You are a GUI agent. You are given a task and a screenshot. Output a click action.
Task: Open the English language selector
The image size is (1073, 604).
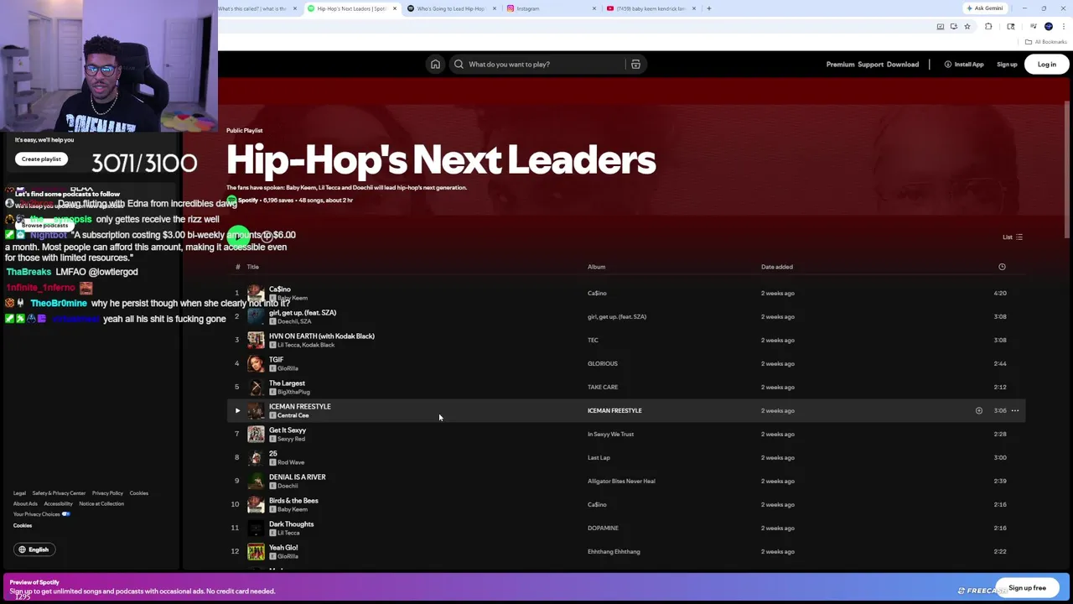[34, 549]
